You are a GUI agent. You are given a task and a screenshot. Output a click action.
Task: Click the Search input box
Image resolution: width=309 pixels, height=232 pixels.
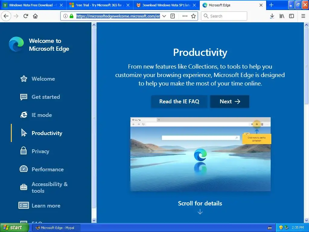click(x=224, y=16)
